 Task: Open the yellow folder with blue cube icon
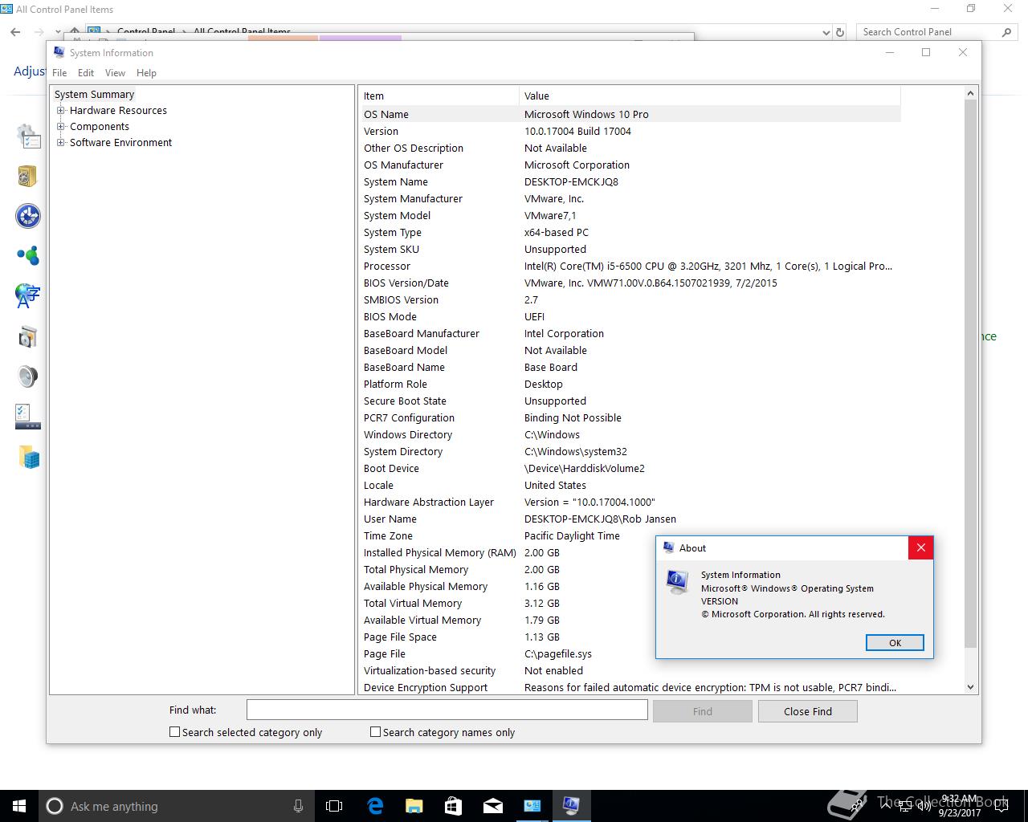pyautogui.click(x=28, y=457)
